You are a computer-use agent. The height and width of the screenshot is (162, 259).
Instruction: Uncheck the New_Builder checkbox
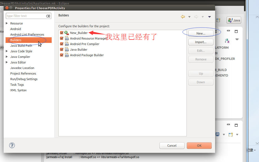point(62,33)
